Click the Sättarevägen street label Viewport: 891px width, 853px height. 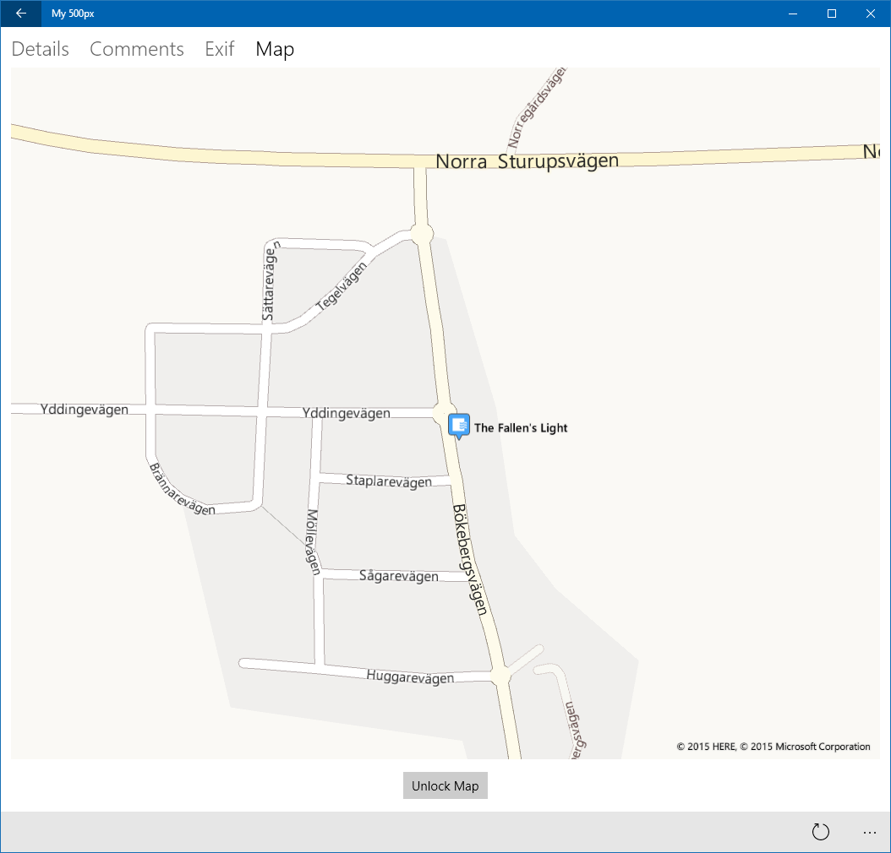270,280
